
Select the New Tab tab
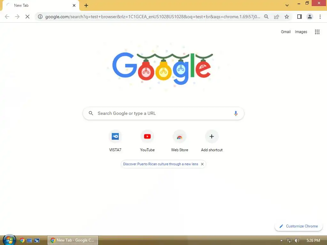coord(41,5)
